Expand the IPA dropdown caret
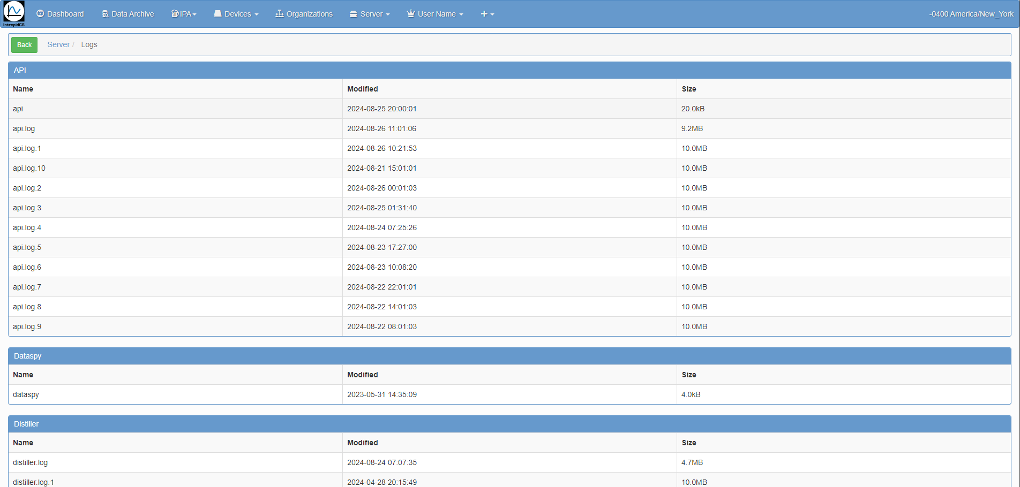The width and height of the screenshot is (1020, 487). point(194,14)
